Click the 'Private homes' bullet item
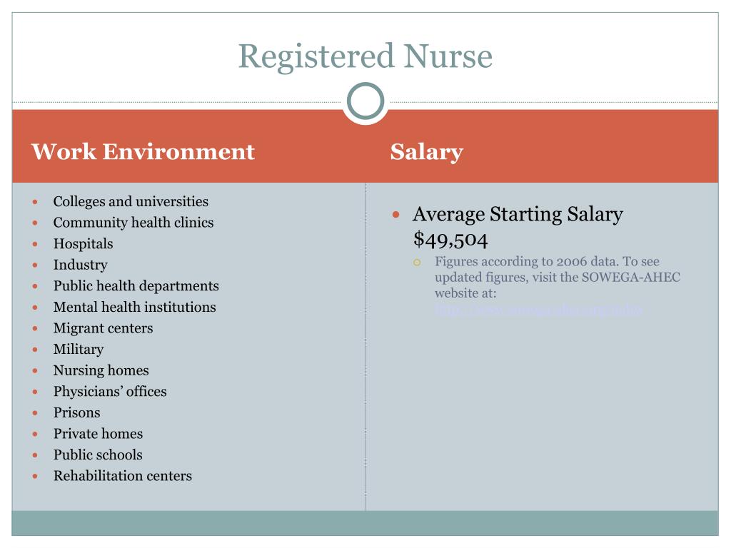The width and height of the screenshot is (731, 548). point(98,434)
